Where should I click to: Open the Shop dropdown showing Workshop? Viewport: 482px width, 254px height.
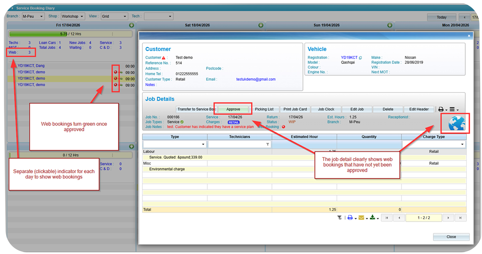(x=73, y=16)
